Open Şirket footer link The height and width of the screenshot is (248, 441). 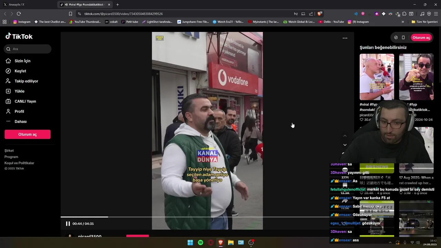[x=9, y=151]
